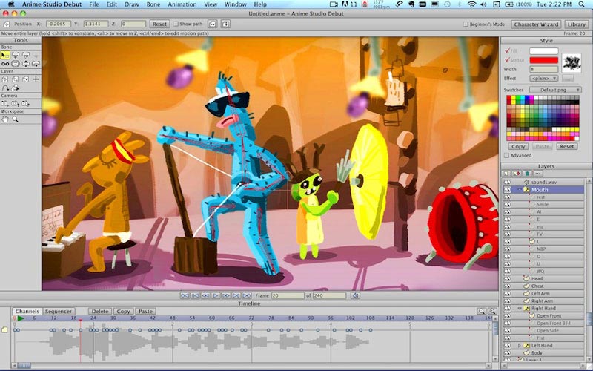
Task: Pick the bone chain link tool
Action: tap(5, 64)
